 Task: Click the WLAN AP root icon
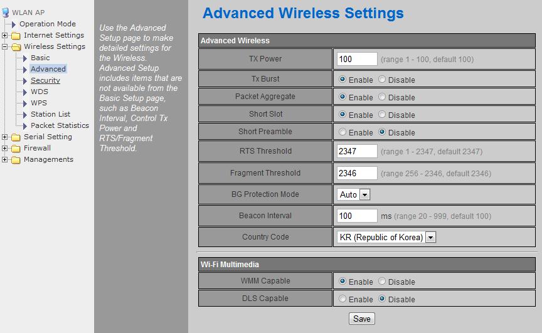click(x=6, y=13)
